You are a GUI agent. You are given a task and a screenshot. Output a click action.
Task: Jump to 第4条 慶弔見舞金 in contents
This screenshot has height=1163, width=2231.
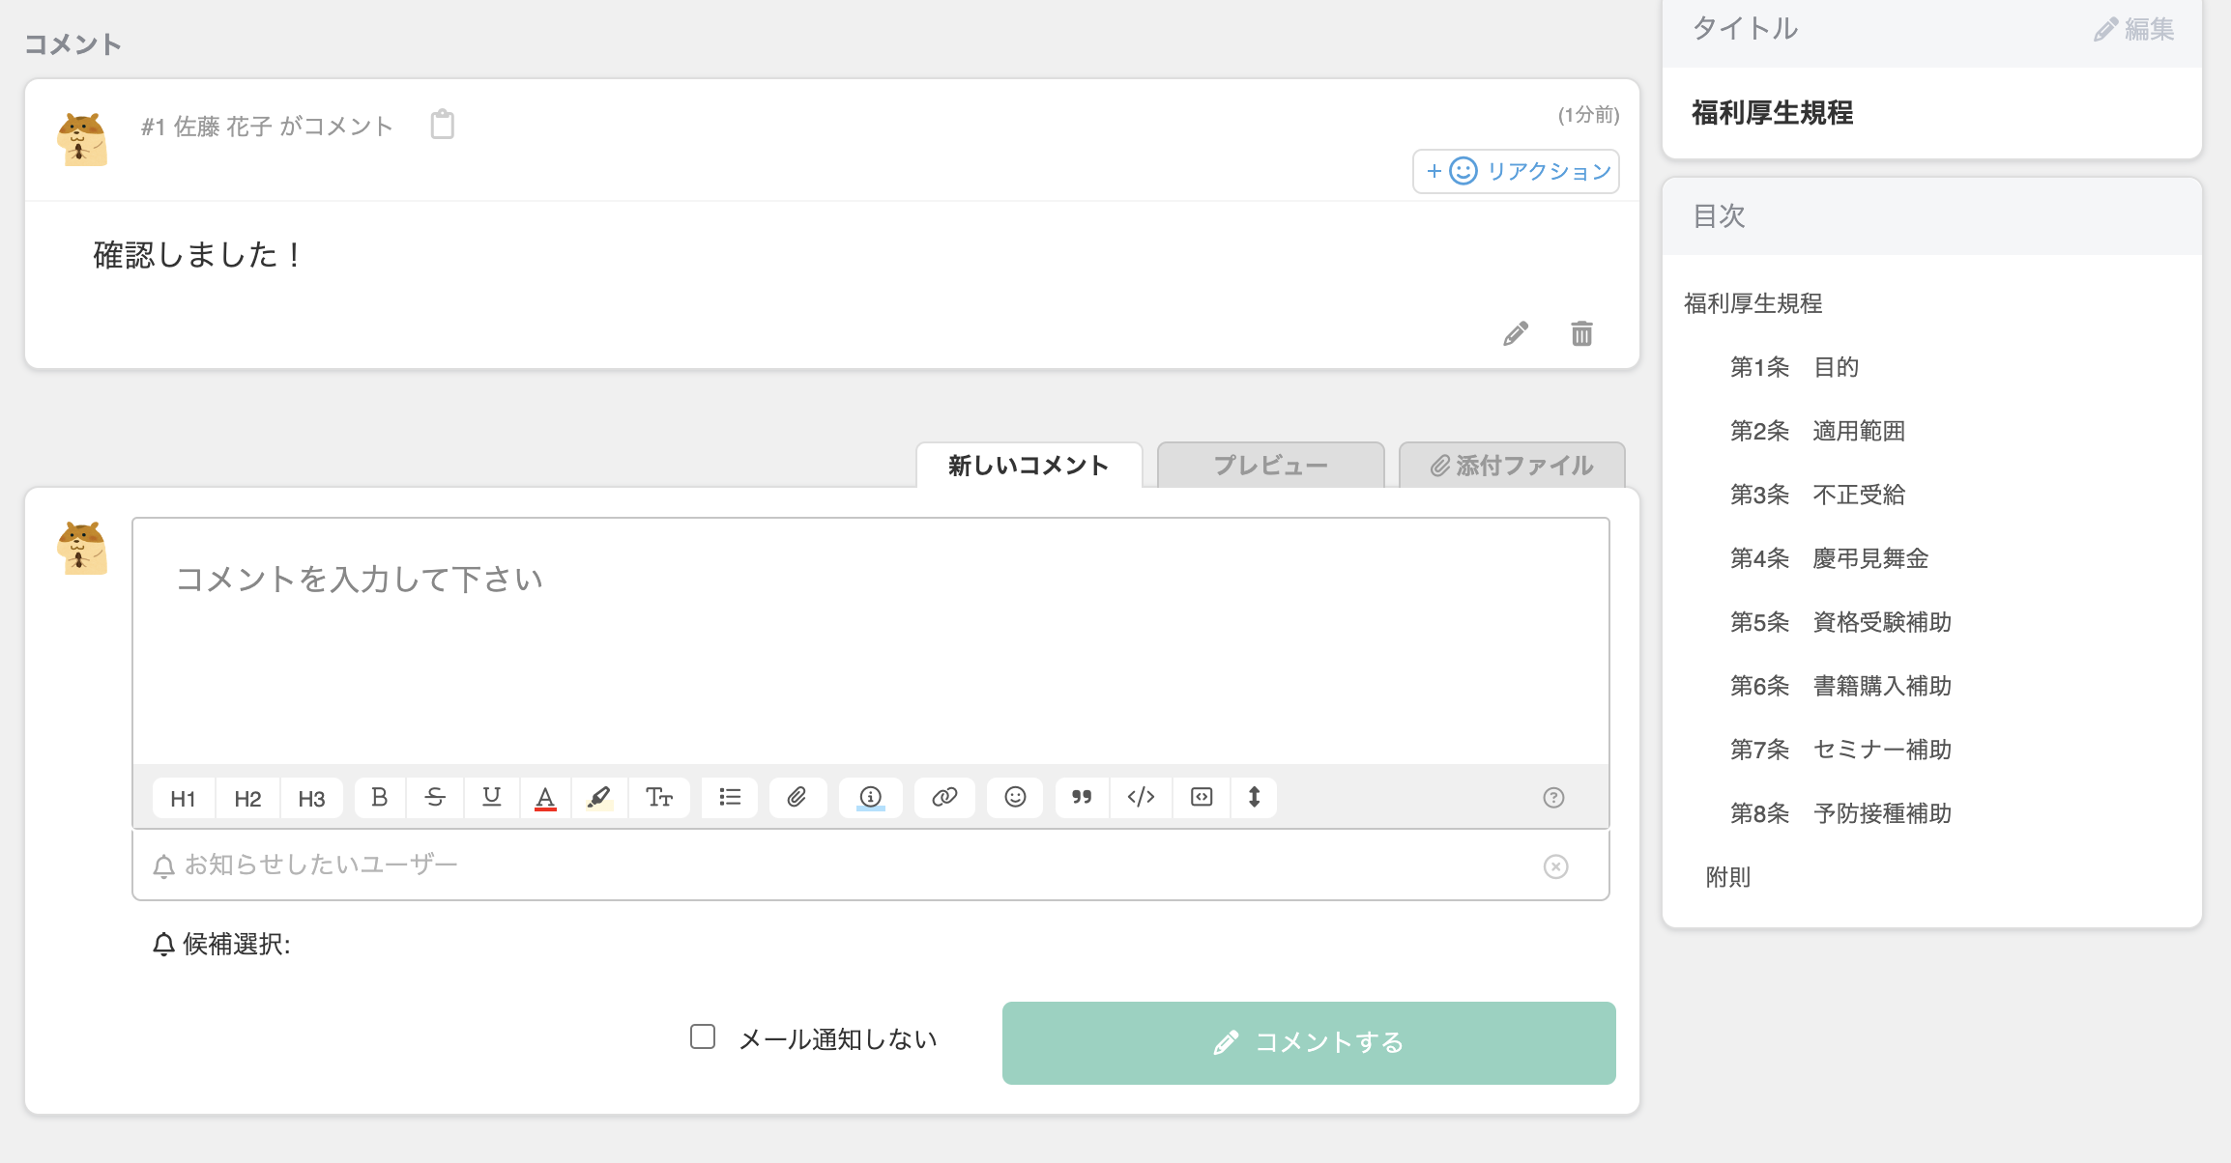click(1829, 558)
